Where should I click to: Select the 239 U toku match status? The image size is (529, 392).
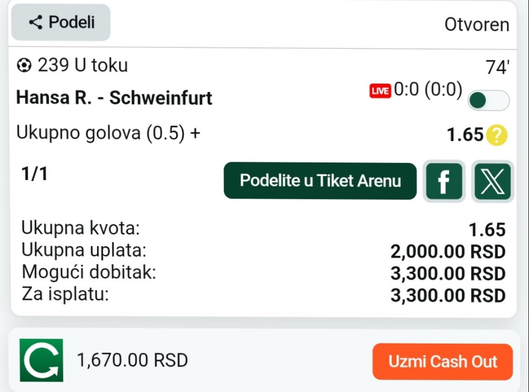tap(83, 66)
